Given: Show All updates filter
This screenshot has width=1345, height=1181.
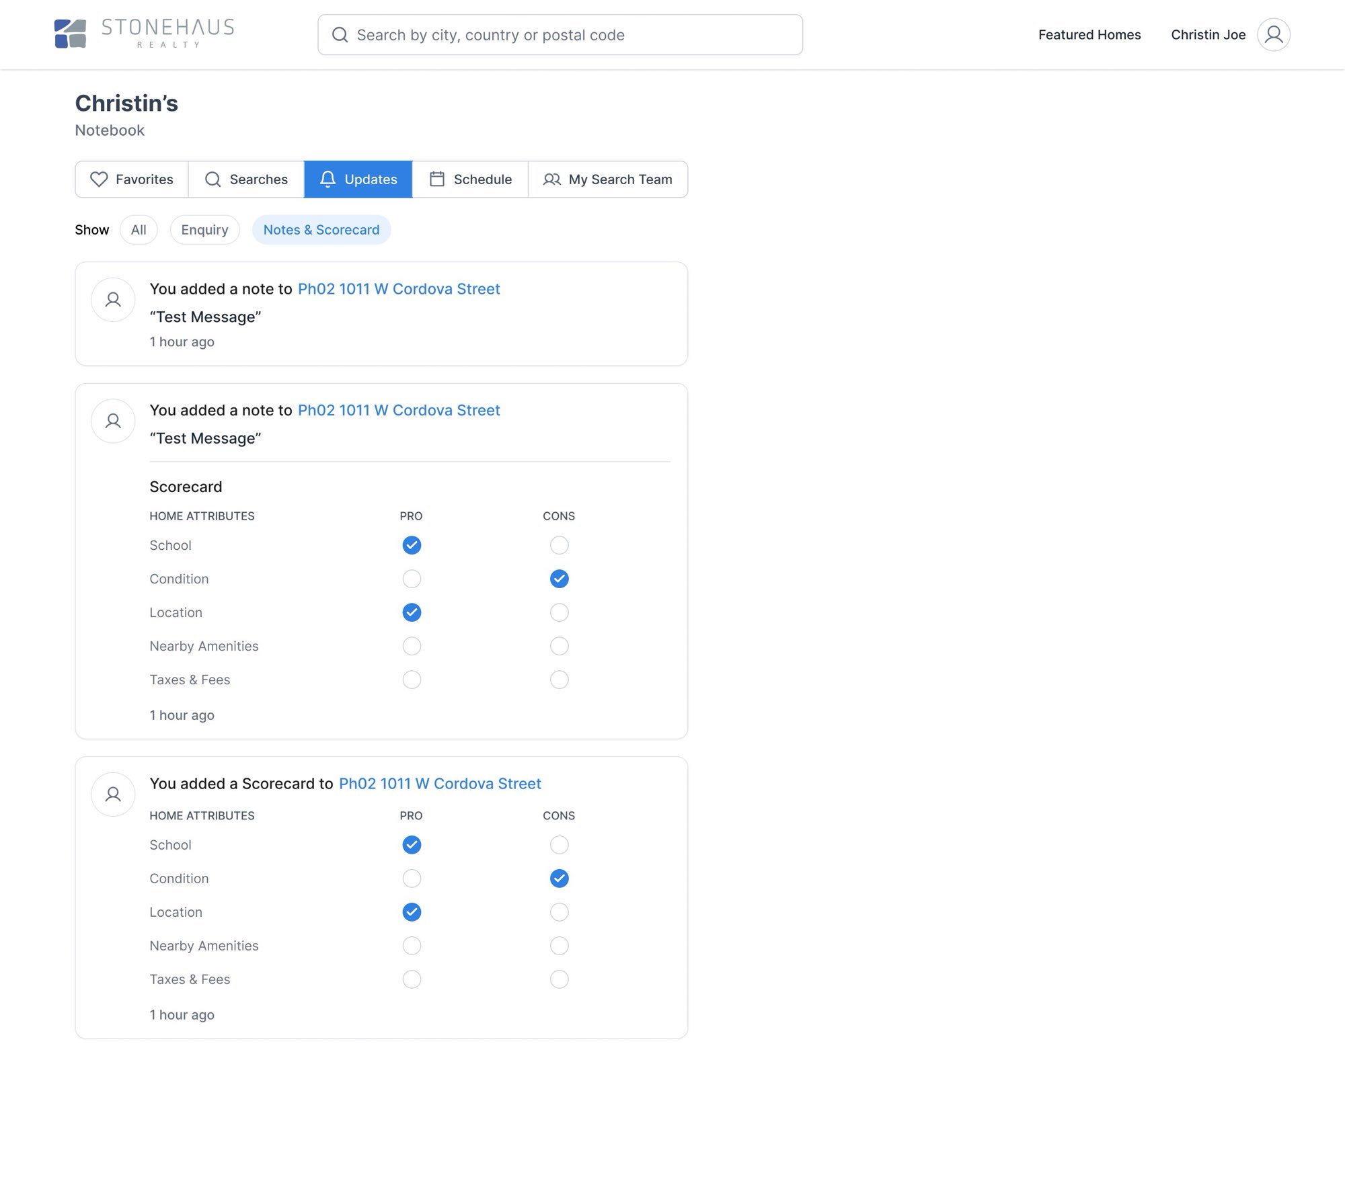Looking at the screenshot, I should coord(139,230).
